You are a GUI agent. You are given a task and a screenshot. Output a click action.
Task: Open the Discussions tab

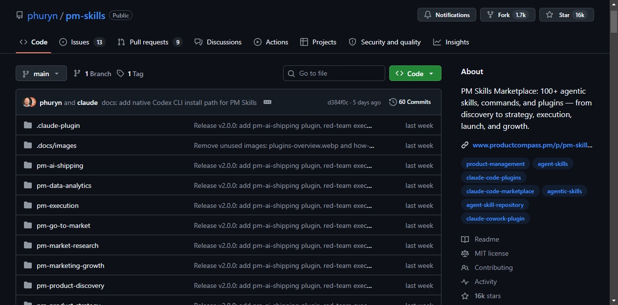tap(218, 42)
